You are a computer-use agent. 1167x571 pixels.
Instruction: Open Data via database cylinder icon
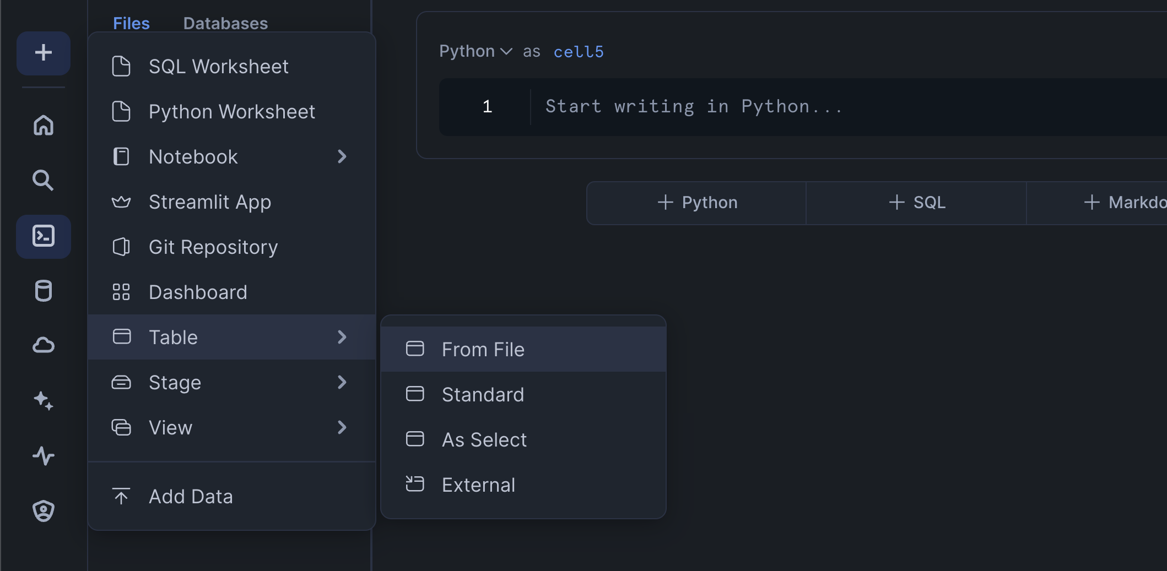click(x=43, y=291)
